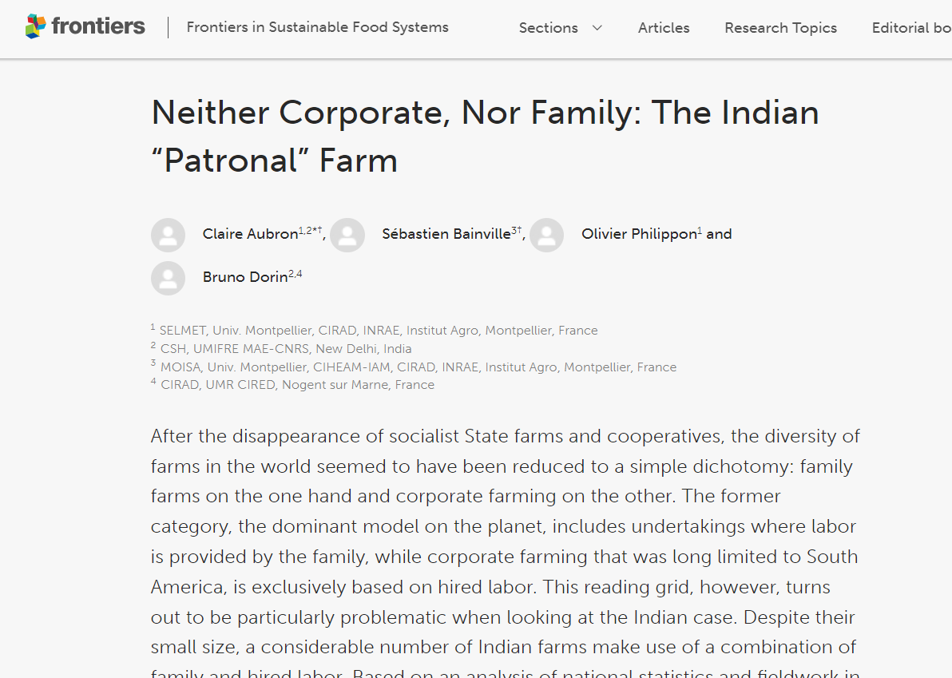The height and width of the screenshot is (678, 952).
Task: Go to the Articles tab
Action: [663, 28]
